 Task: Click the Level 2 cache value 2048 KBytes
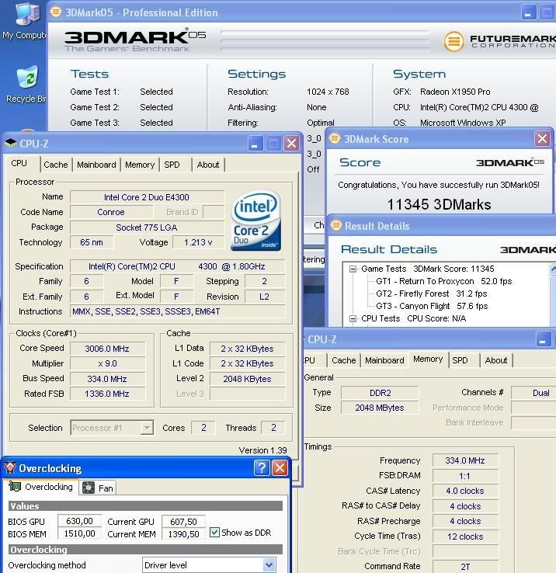(247, 379)
